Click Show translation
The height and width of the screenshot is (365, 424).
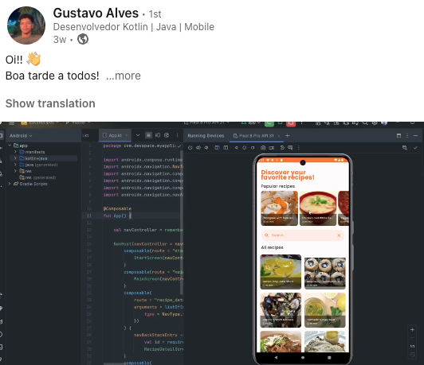point(50,103)
